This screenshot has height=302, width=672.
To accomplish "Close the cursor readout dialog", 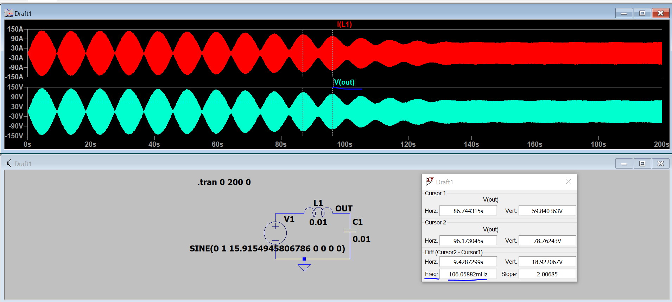I will tap(568, 182).
